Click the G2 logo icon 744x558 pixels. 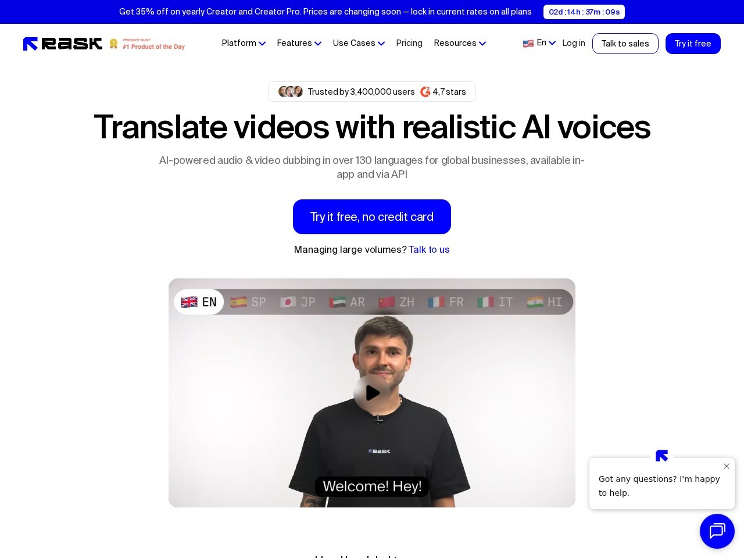click(425, 92)
